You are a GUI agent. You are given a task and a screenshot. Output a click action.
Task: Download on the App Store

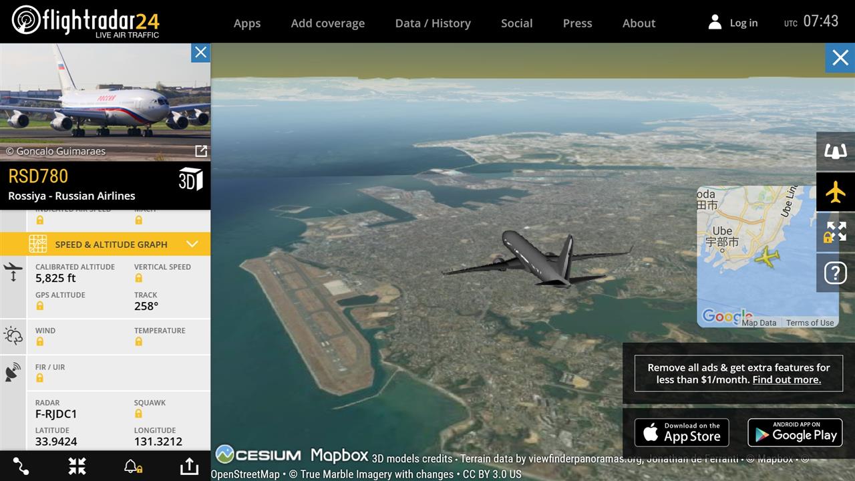pyautogui.click(x=681, y=433)
